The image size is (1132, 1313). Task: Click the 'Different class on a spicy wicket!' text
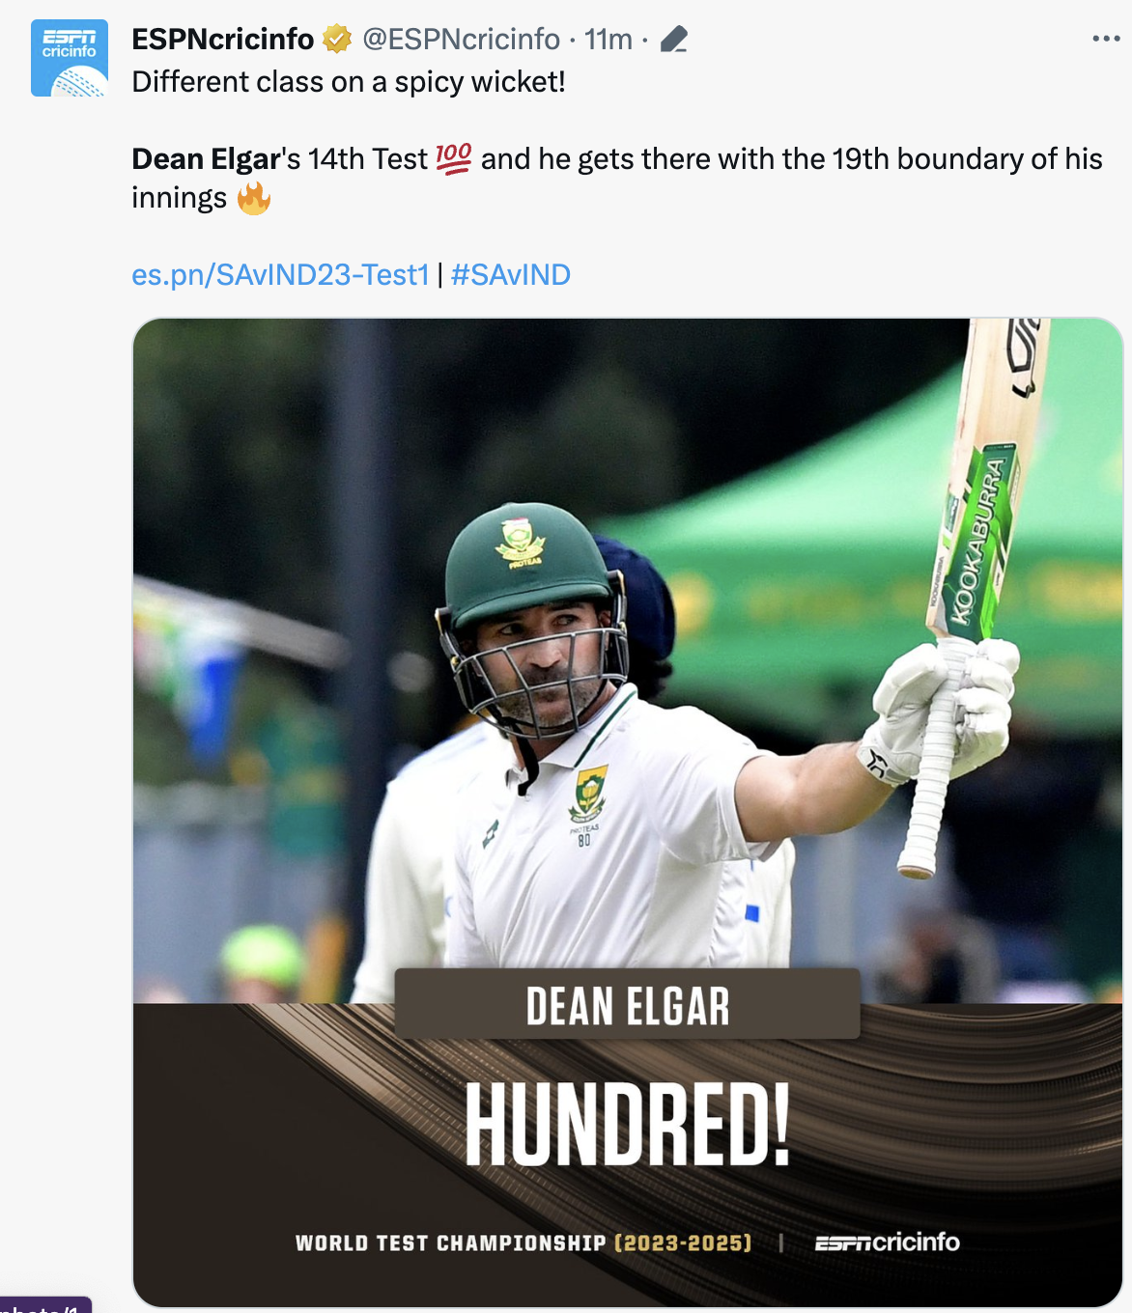coord(348,82)
